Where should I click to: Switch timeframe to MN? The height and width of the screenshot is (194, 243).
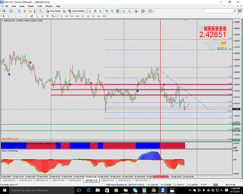tap(104, 16)
